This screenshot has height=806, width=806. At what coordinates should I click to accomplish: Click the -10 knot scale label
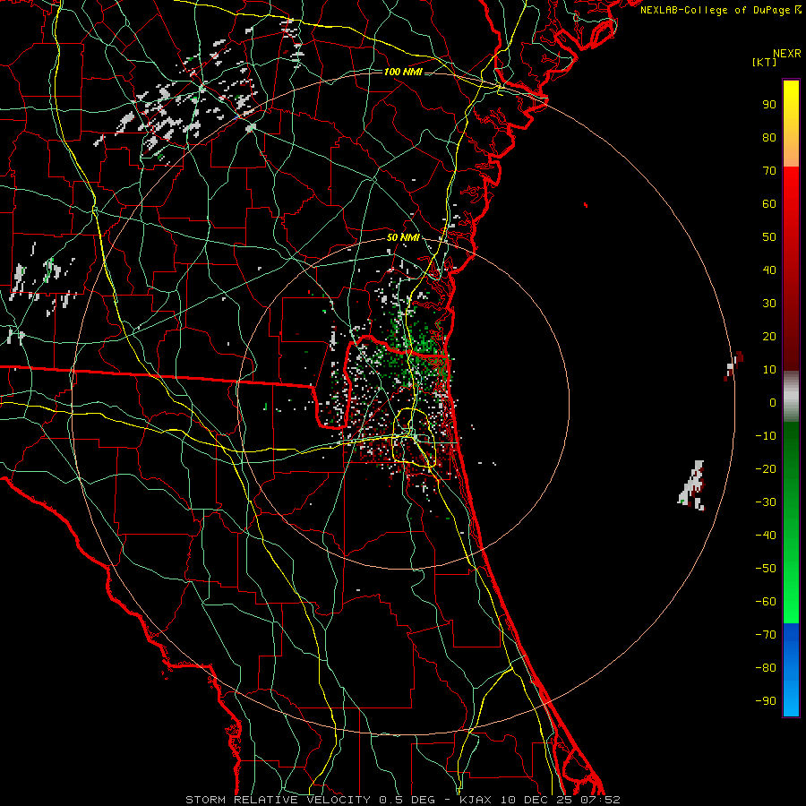coord(766,436)
